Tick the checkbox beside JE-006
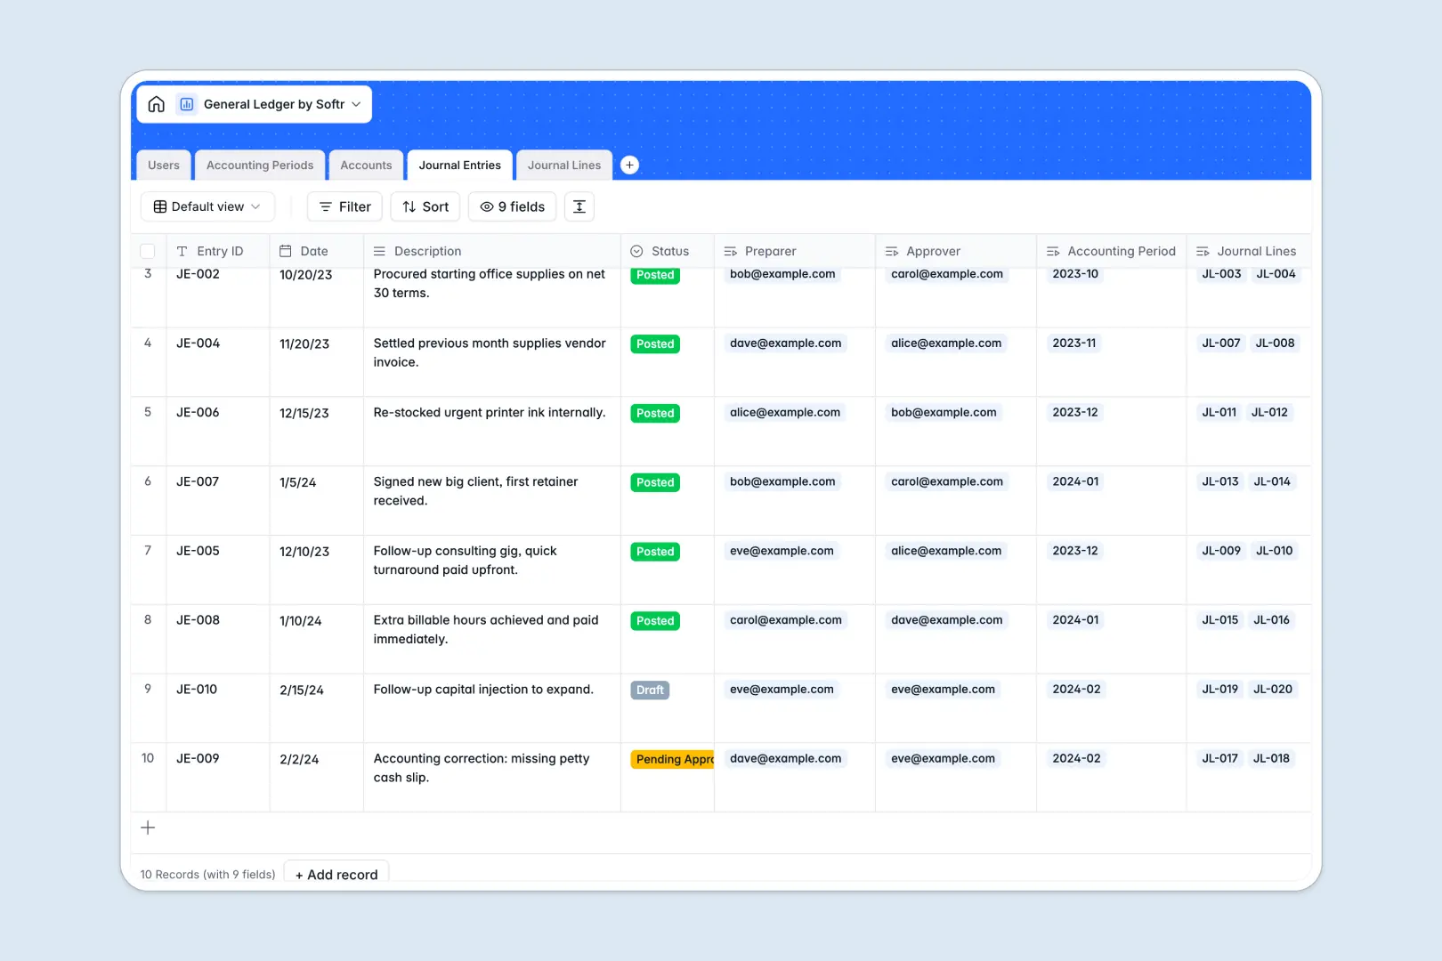1442x961 pixels. tap(148, 412)
